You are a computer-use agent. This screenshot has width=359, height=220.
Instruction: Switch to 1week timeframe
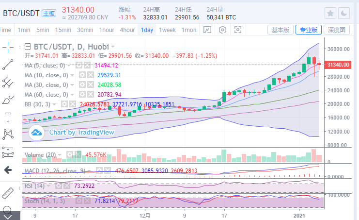coord(167,30)
